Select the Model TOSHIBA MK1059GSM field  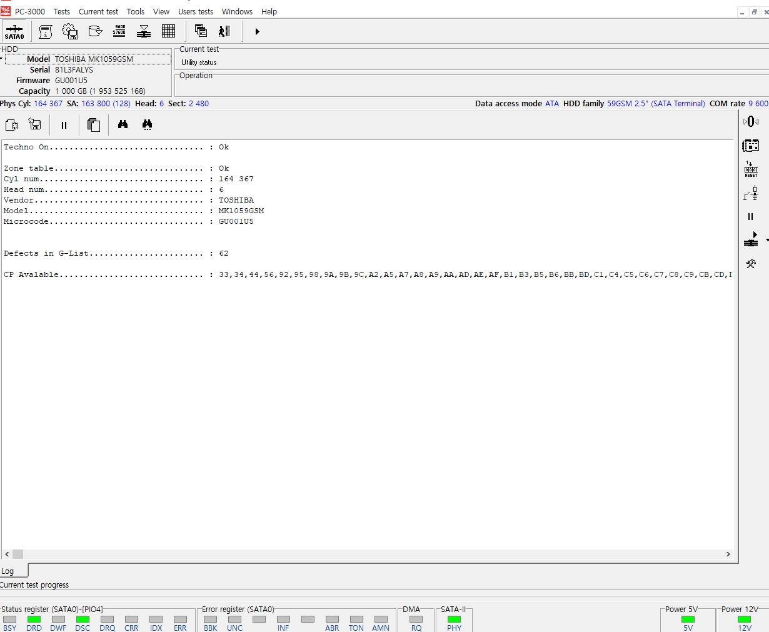[88, 59]
